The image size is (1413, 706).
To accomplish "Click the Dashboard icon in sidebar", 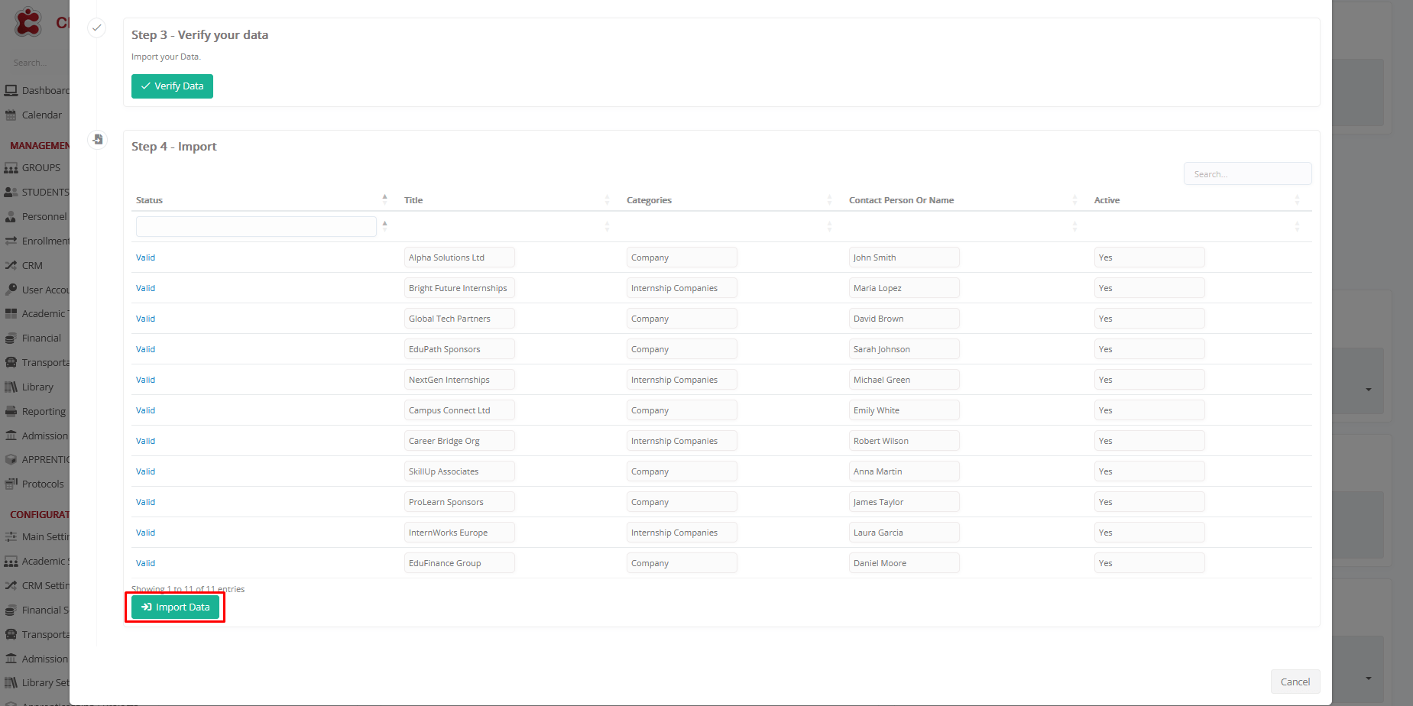I will pos(11,91).
